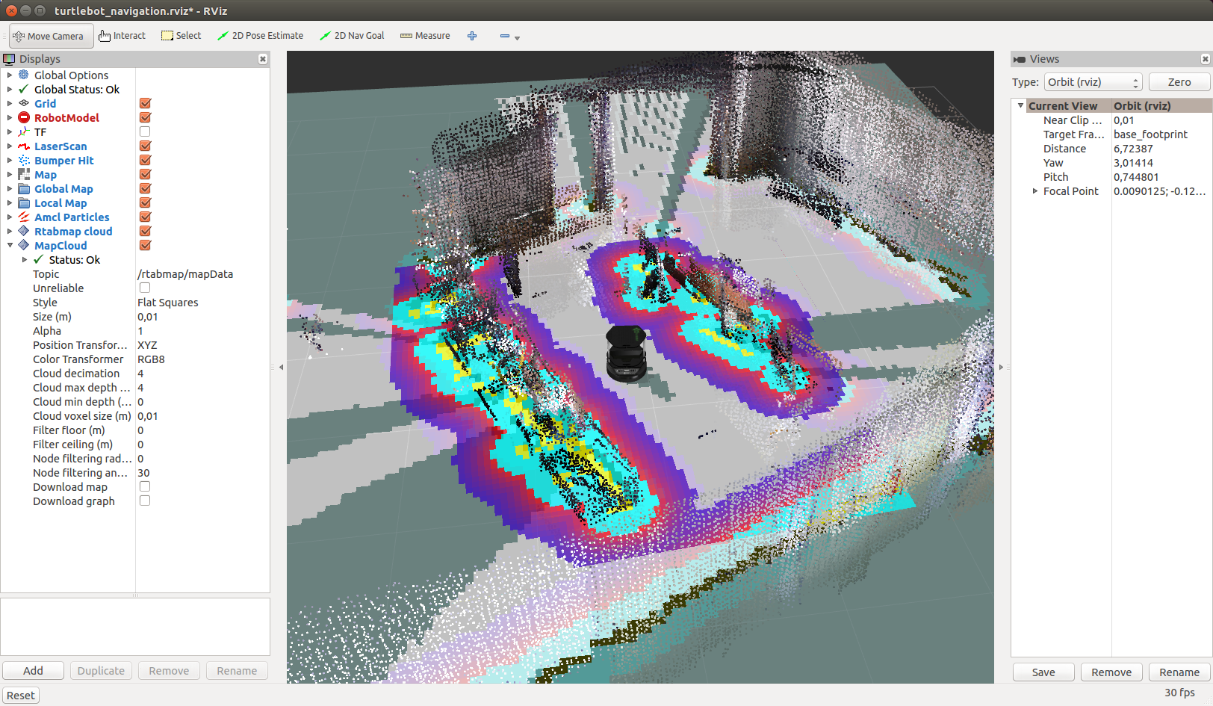The width and height of the screenshot is (1213, 706).
Task: Click the Grid display icon
Action: [24, 103]
